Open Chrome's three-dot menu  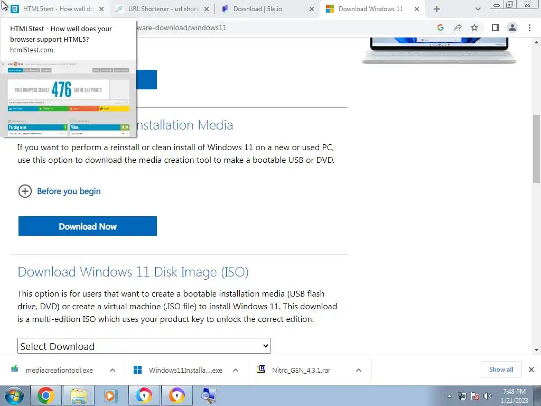point(529,27)
